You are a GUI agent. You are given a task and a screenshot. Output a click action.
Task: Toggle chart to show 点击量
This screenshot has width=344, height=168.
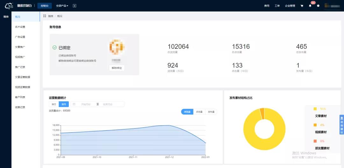tap(199, 112)
